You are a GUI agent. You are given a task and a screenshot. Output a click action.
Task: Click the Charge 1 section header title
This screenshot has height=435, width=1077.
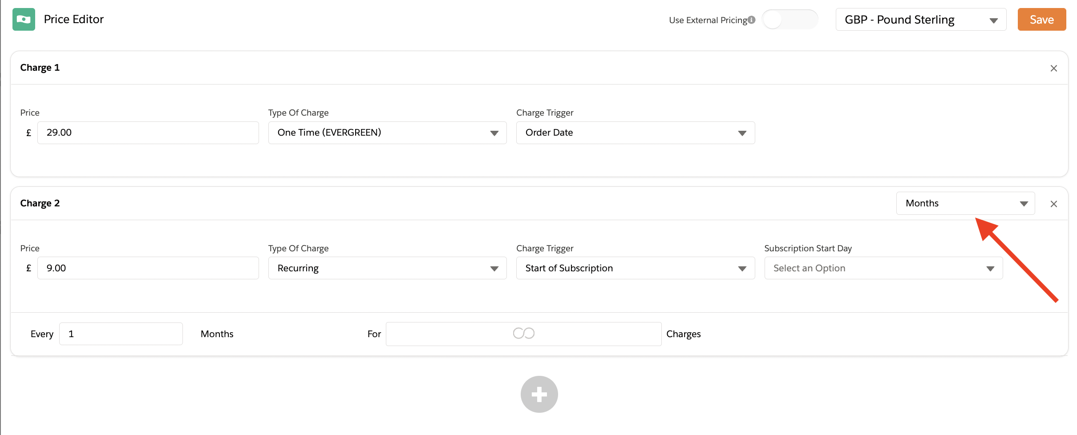(40, 68)
